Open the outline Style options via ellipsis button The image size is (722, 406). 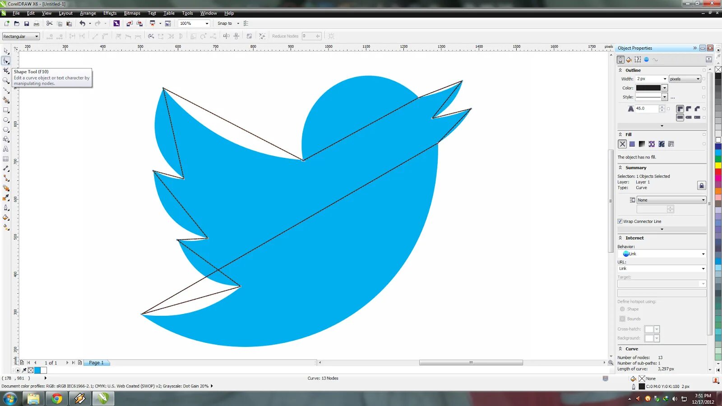click(672, 97)
